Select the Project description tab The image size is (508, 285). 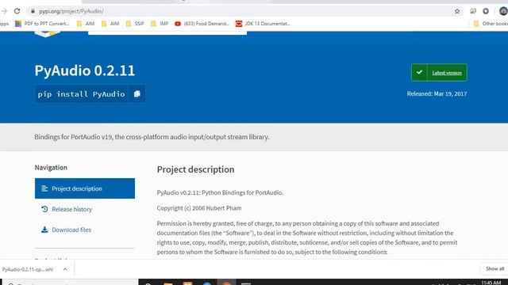click(x=85, y=188)
